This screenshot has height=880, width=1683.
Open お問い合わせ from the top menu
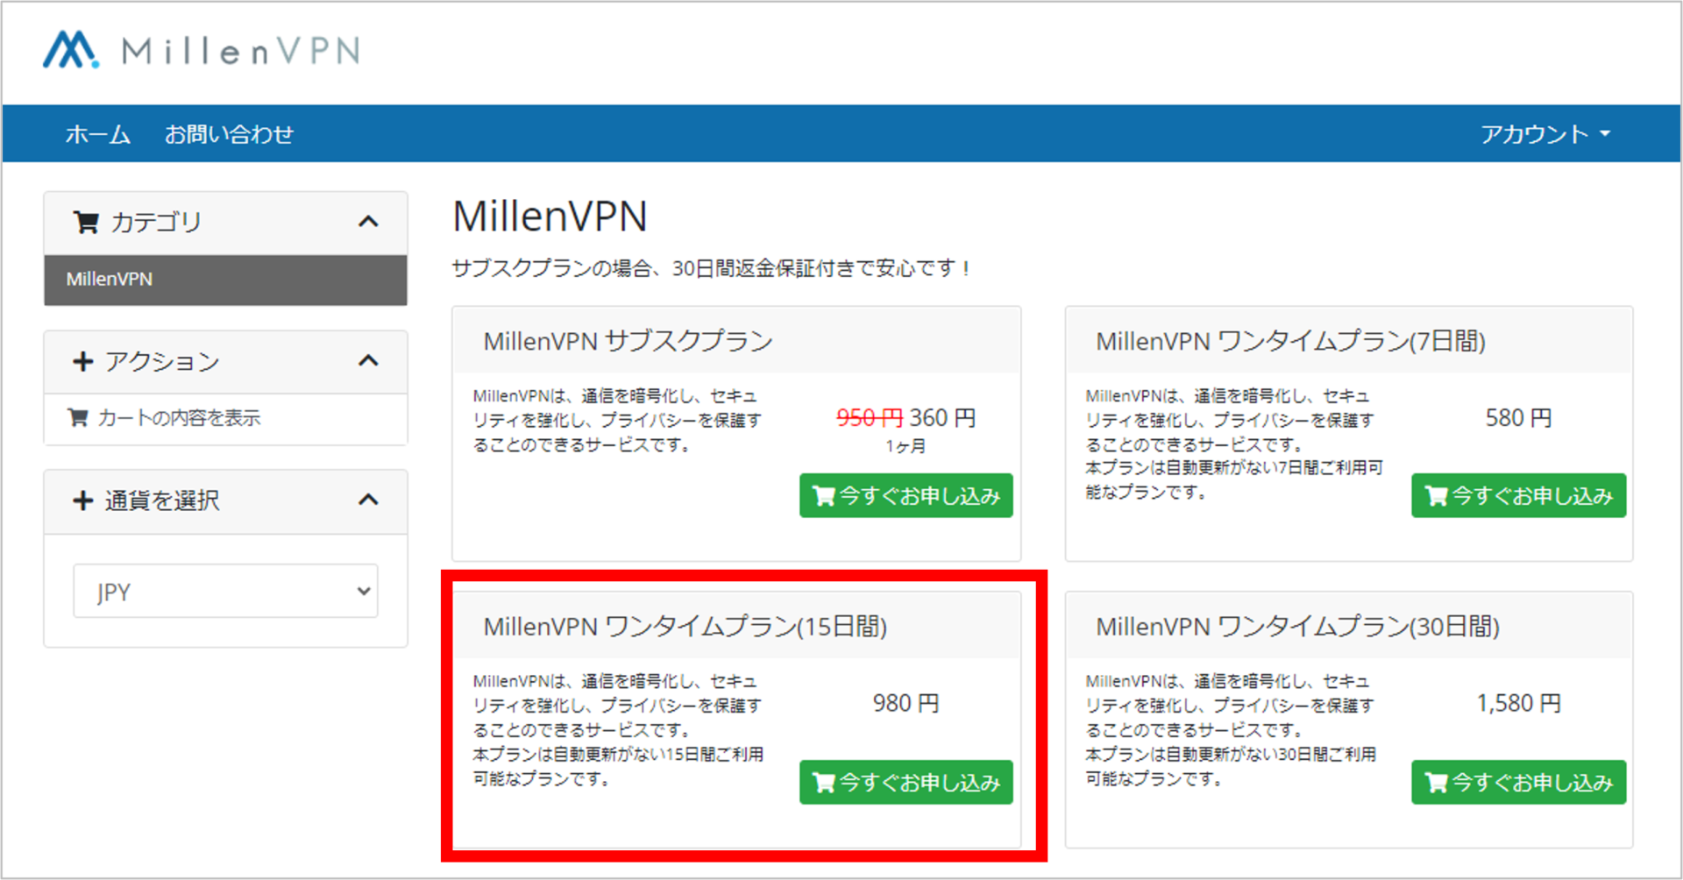tap(230, 133)
